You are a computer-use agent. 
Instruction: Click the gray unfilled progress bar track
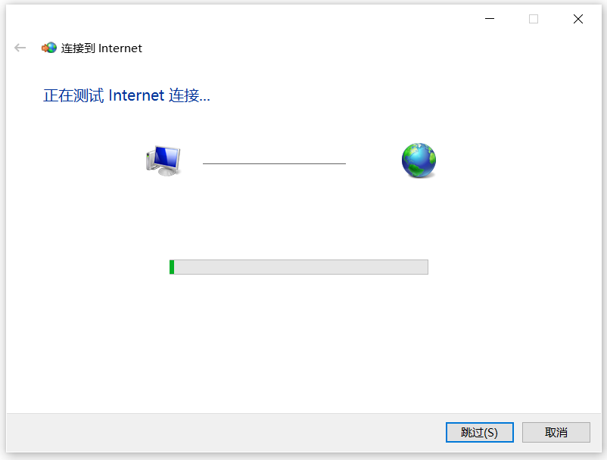pyautogui.click(x=300, y=267)
